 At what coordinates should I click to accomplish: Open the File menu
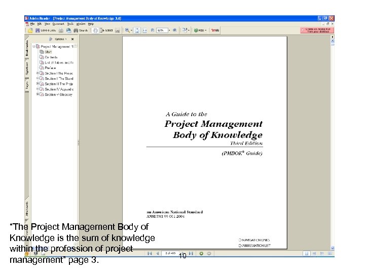click(32, 24)
